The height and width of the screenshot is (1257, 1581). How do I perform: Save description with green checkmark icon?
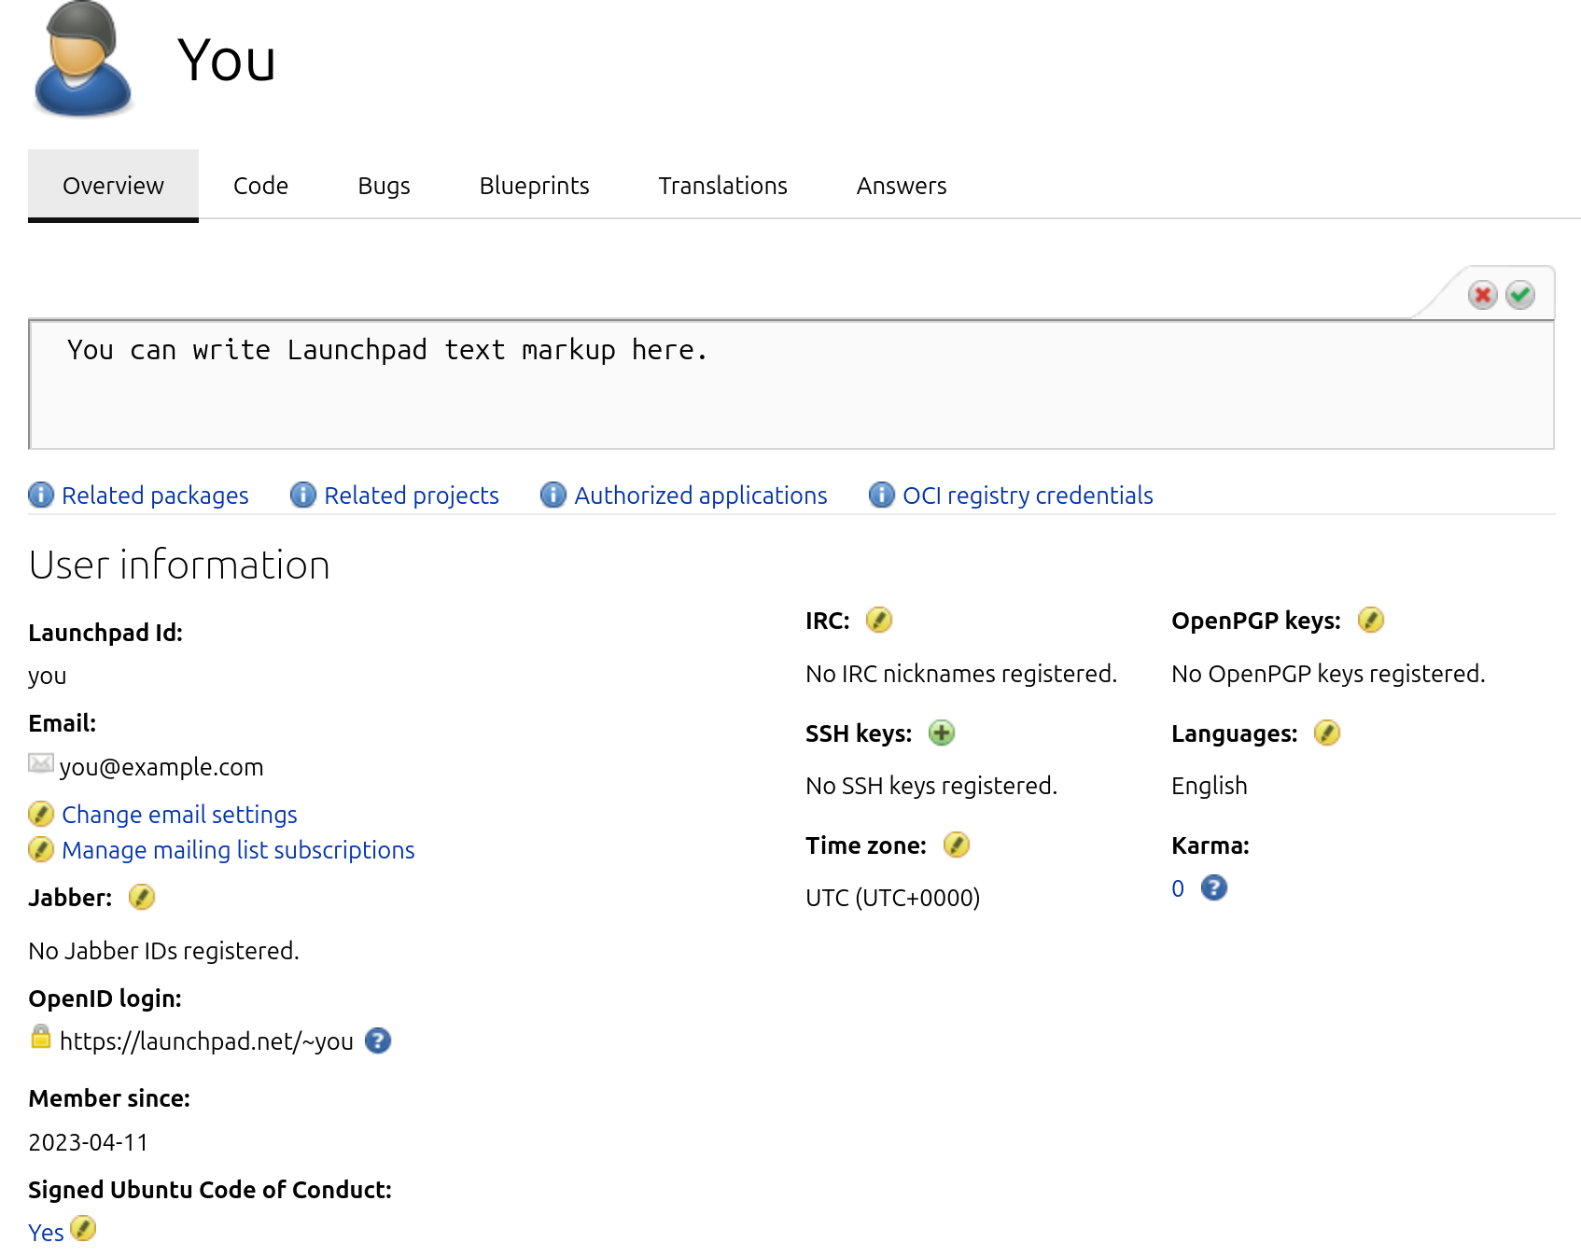1520,295
